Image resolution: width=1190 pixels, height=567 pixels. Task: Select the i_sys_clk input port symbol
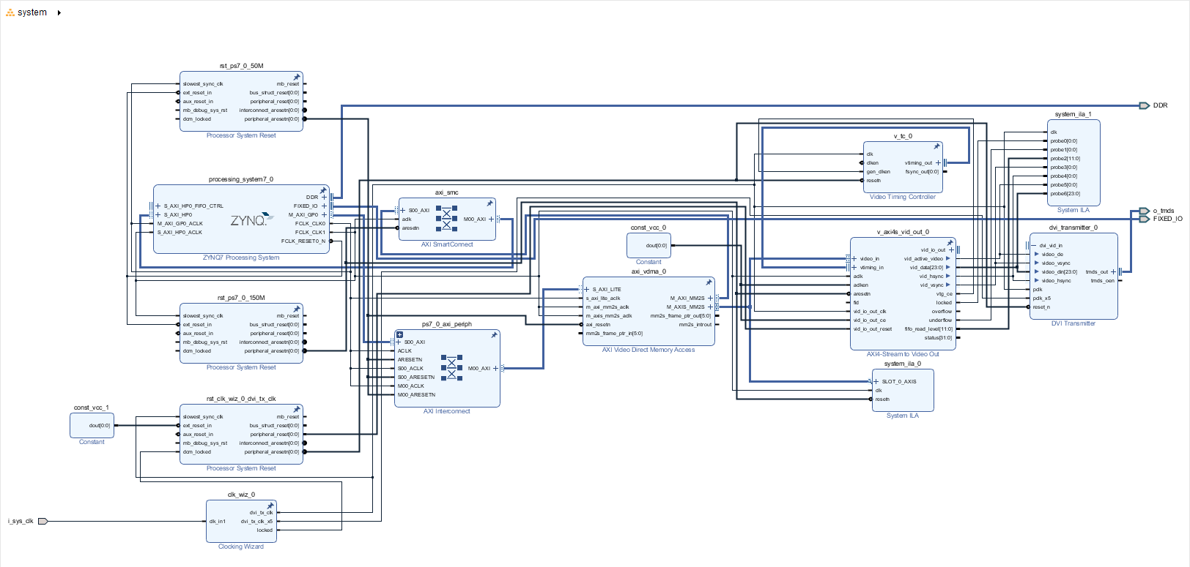coord(42,521)
